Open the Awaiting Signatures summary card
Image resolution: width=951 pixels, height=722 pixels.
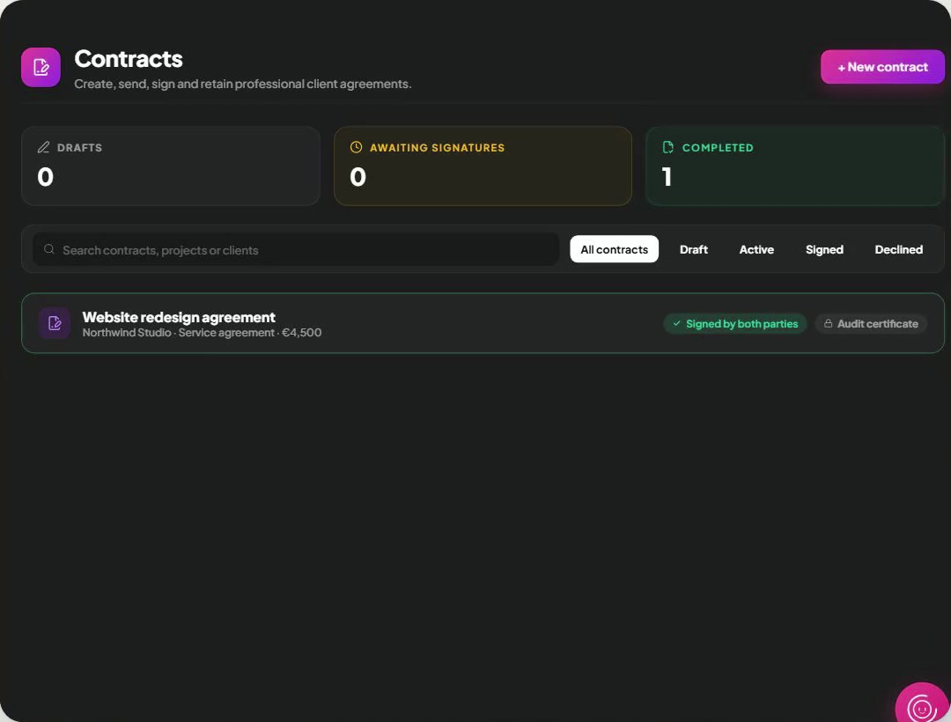483,166
